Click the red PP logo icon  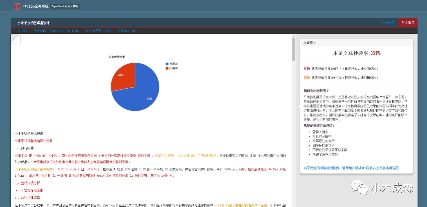click(17, 6)
